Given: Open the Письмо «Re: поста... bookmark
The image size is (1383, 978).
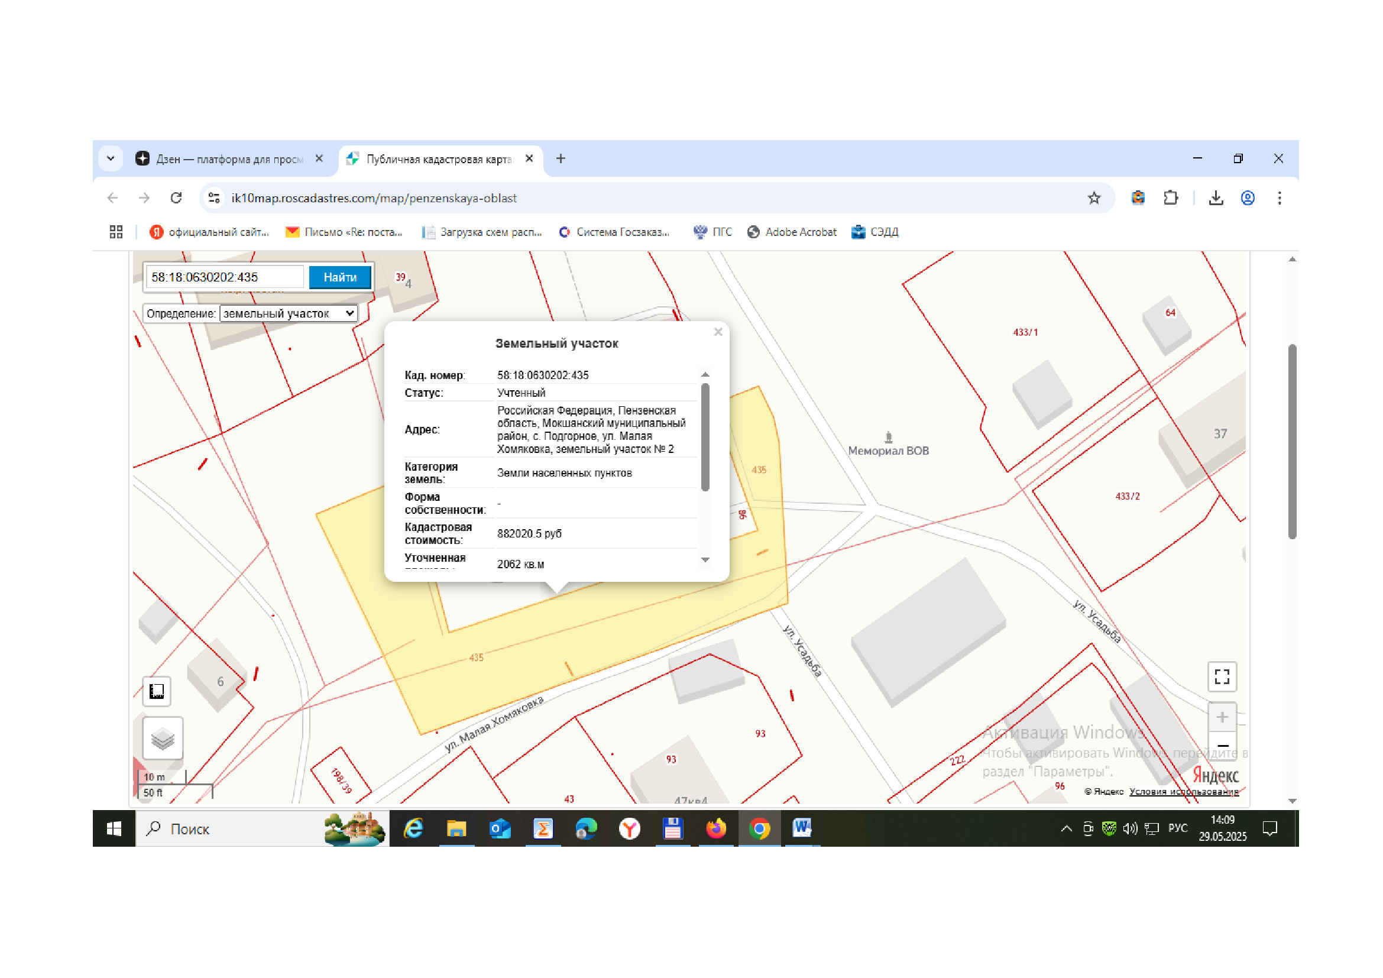Looking at the screenshot, I should coord(344,232).
